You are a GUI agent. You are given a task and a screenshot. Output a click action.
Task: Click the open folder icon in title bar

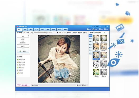[88, 29]
